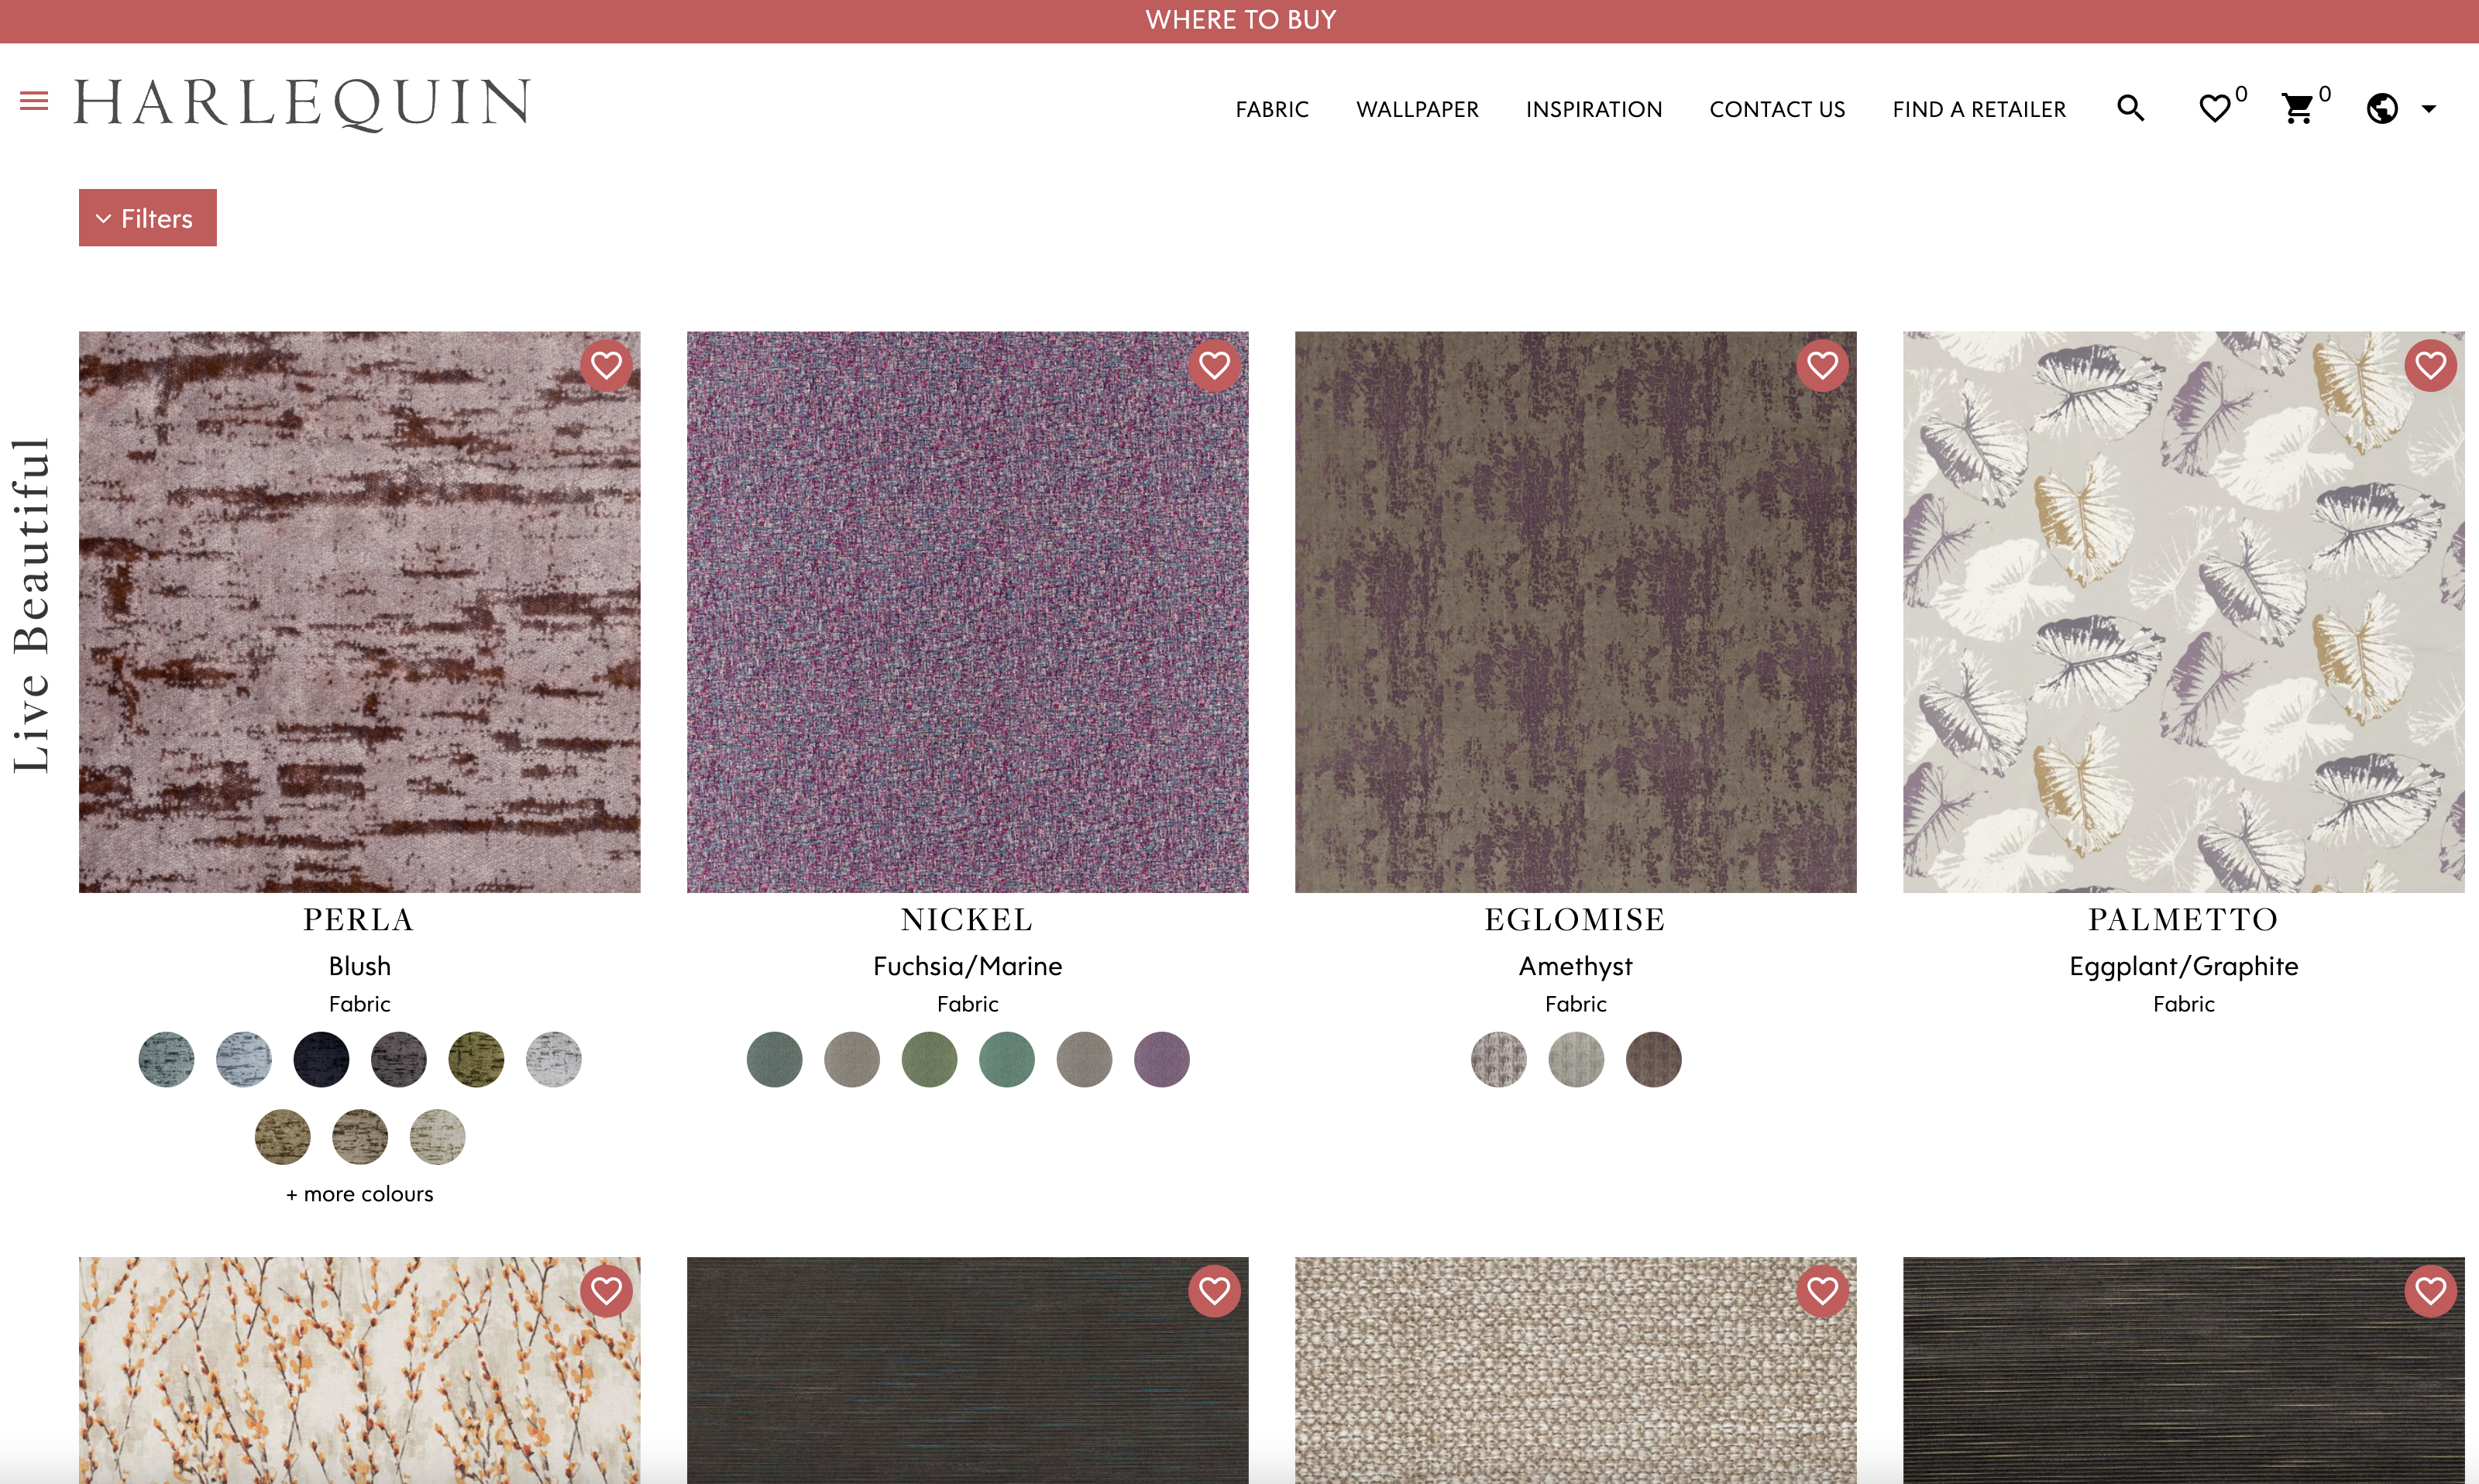Click the WHERE TO BUY banner

[x=1237, y=21]
